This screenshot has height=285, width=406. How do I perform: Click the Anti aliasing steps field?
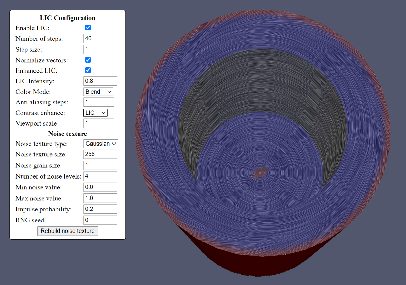[x=99, y=102]
